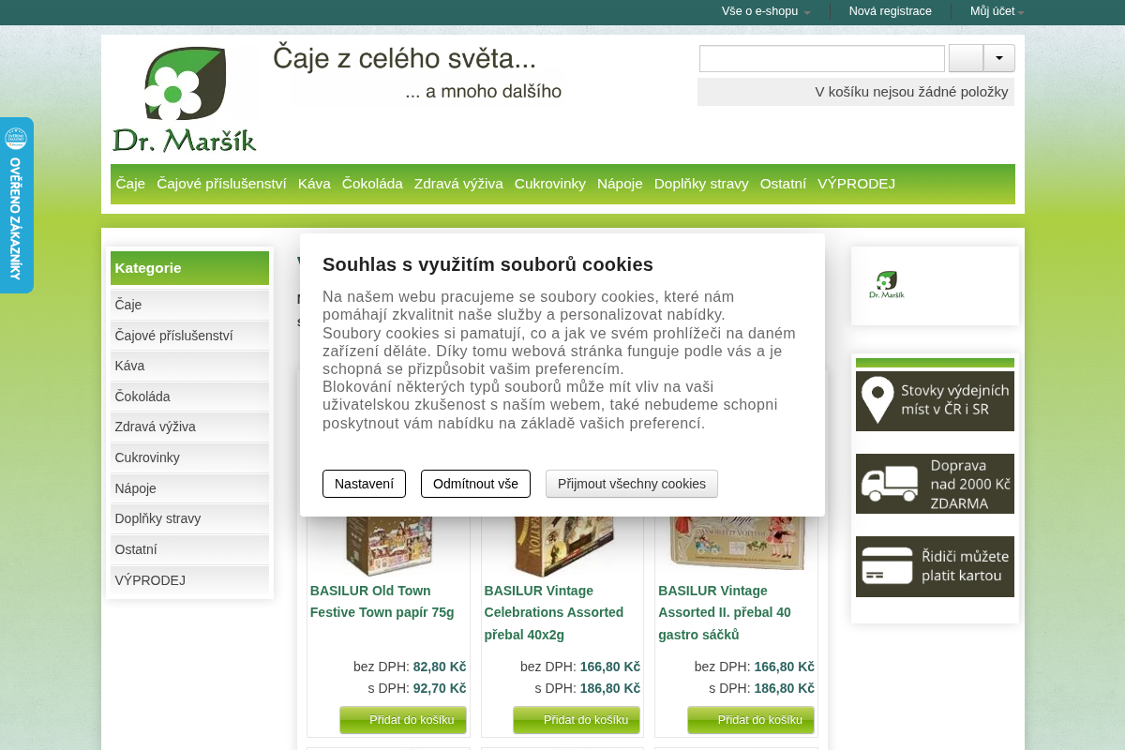Open Káva in the green navigation bar
The width and height of the screenshot is (1125, 750).
coord(314,184)
